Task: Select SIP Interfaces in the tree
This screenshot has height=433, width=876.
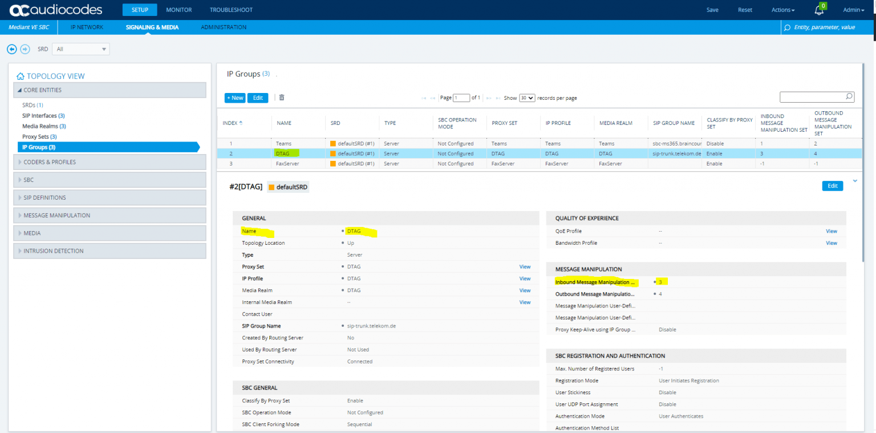Action: coord(43,116)
